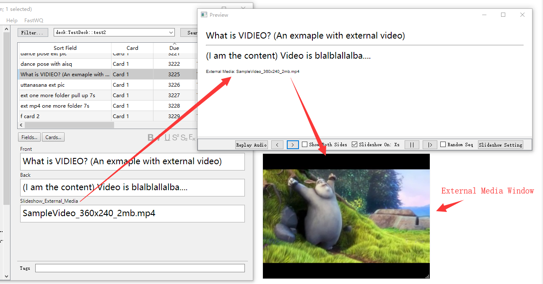Click the Filter... button

click(33, 32)
